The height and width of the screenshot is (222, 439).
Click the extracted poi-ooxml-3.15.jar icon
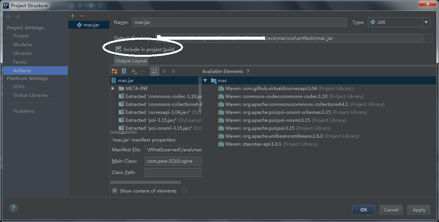121,128
